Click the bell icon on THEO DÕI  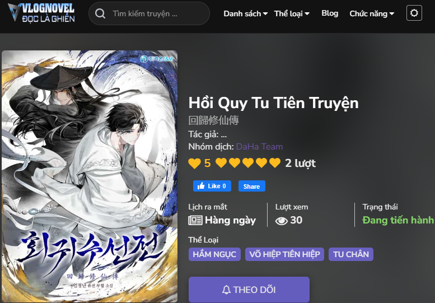click(226, 290)
